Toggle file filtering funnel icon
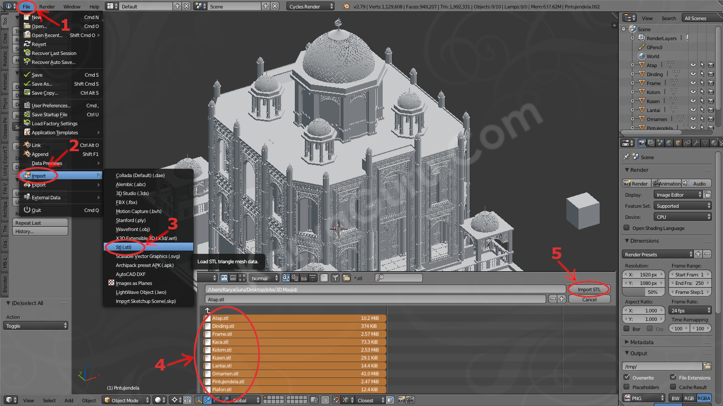The width and height of the screenshot is (723, 406). coord(335,278)
